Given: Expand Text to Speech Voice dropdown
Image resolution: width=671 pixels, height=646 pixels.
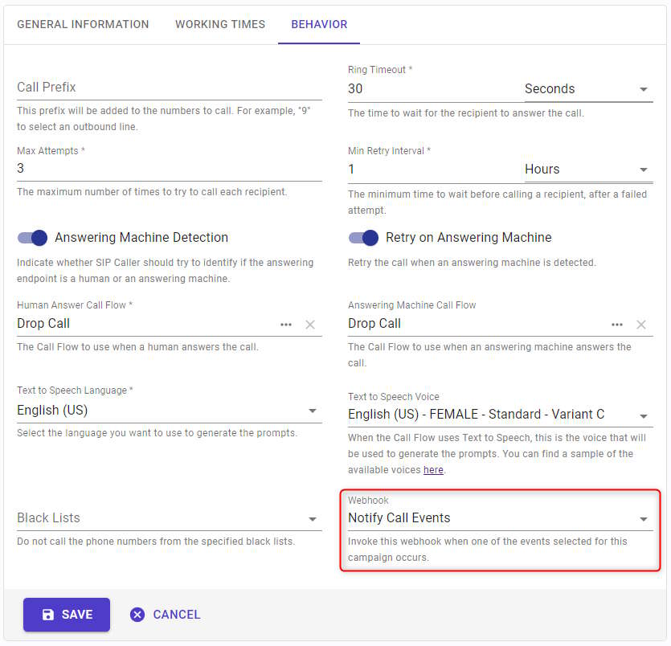Looking at the screenshot, I should pyautogui.click(x=501, y=415).
